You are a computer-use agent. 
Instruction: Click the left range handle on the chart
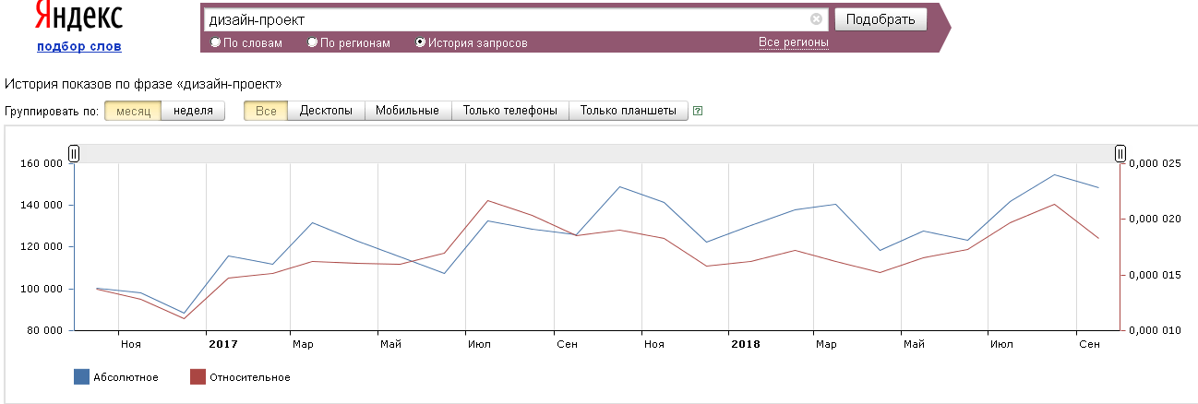pyautogui.click(x=75, y=154)
